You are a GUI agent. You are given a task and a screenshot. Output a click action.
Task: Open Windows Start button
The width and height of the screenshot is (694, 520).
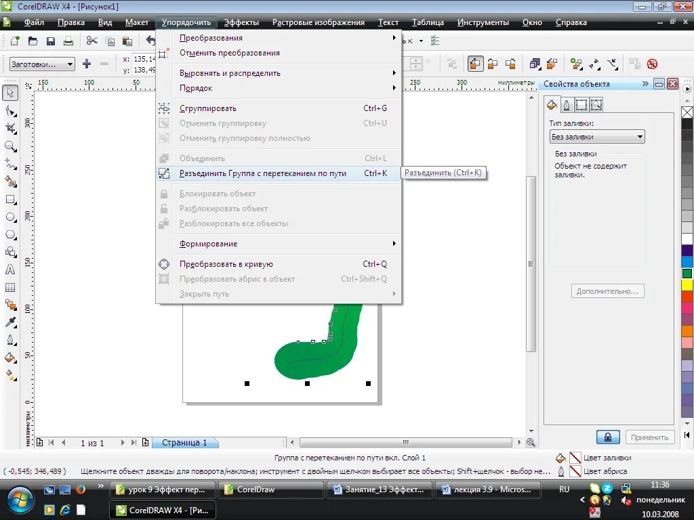click(19, 500)
